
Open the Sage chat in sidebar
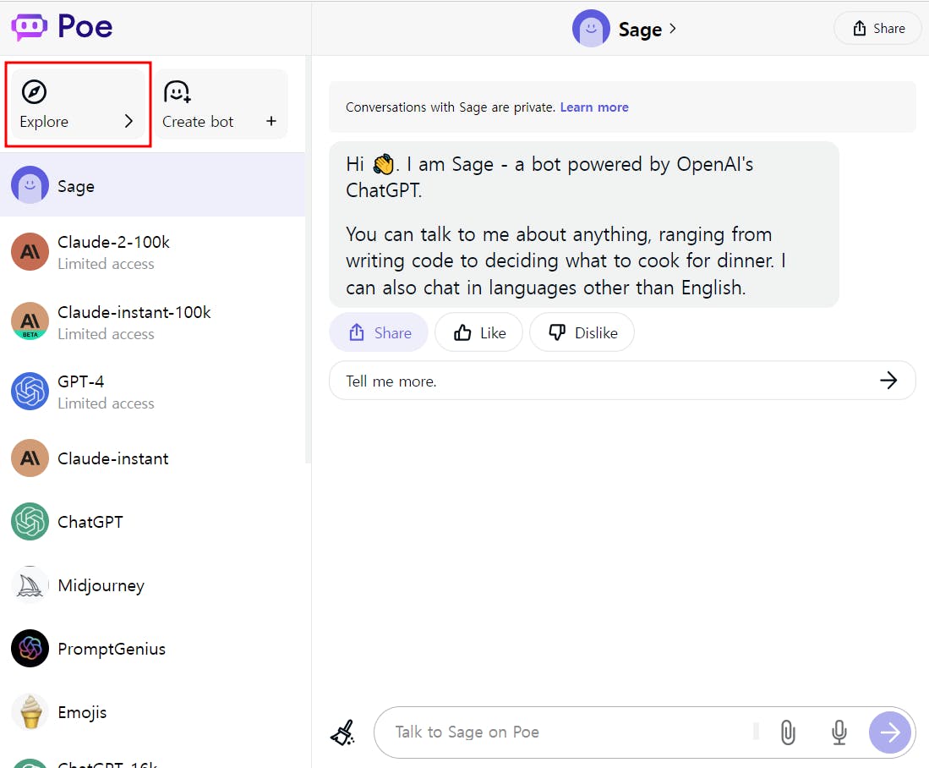click(152, 185)
